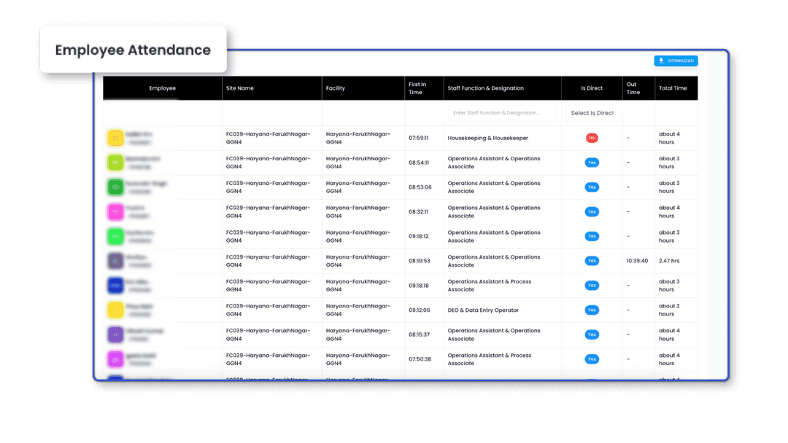Image resolution: width=788 pixels, height=443 pixels.
Task: Click the pink avatar for the 08:32:11 entry
Action: tap(115, 212)
